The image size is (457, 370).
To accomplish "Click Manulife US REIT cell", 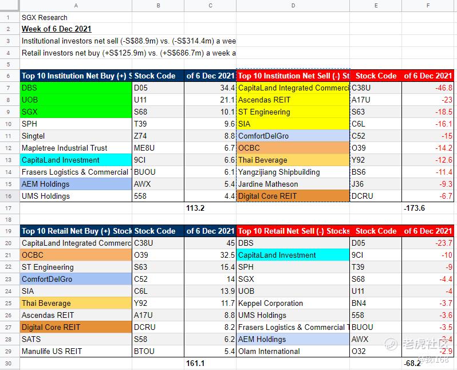I will point(76,351).
